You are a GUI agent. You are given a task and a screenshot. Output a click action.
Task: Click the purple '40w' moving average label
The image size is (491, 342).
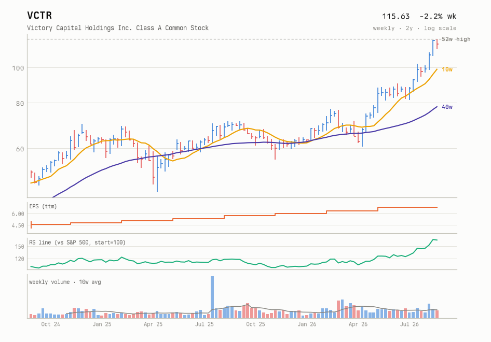point(447,107)
